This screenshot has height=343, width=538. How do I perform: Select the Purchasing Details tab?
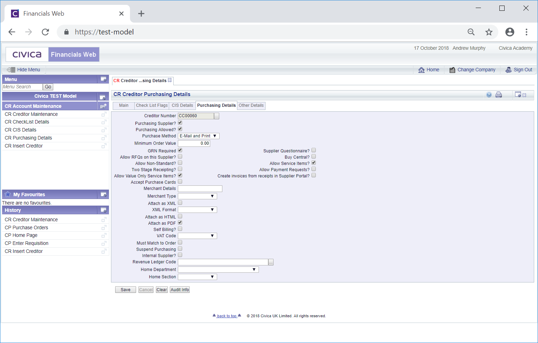[216, 105]
